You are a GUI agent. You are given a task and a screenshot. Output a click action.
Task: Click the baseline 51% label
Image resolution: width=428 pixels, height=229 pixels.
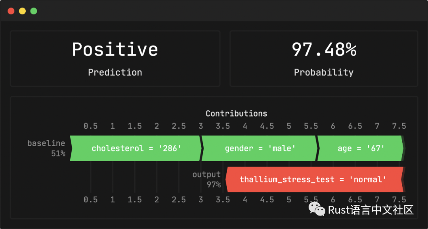tap(46, 148)
